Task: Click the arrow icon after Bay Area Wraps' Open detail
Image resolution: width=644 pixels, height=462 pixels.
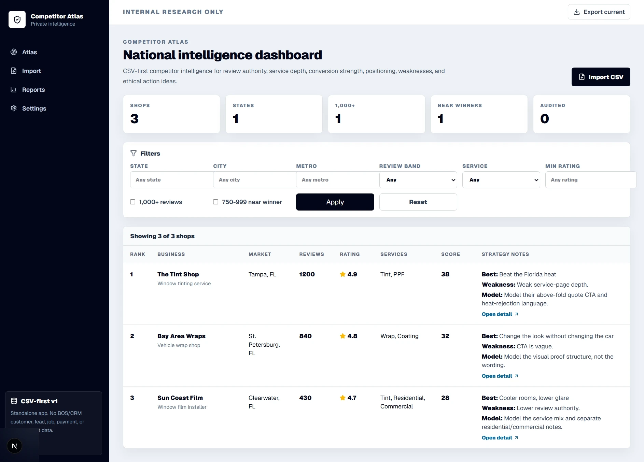Action: pos(517,376)
